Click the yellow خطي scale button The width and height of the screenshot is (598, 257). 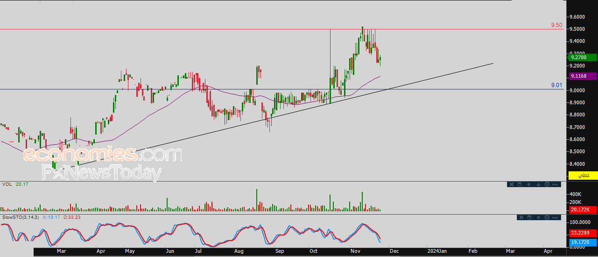pyautogui.click(x=583, y=175)
